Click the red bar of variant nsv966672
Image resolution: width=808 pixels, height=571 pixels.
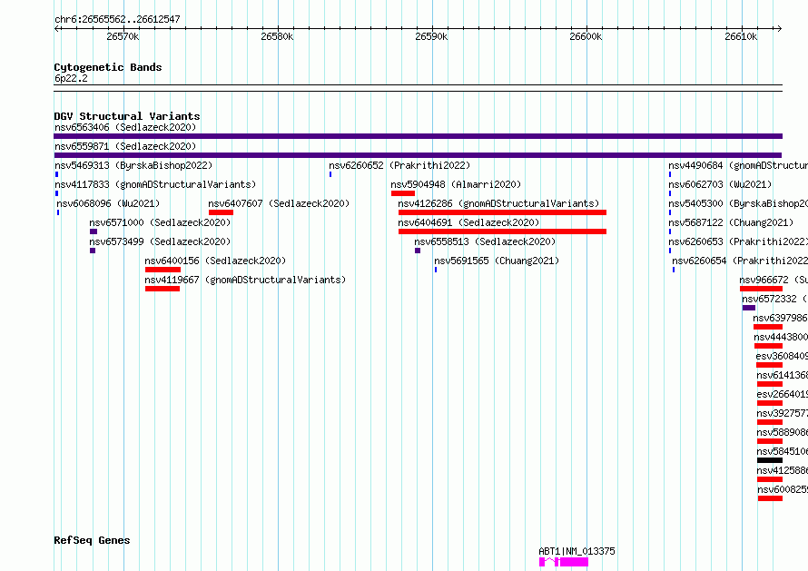click(x=762, y=289)
